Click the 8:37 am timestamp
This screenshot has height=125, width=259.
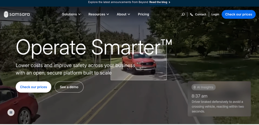[199, 96]
